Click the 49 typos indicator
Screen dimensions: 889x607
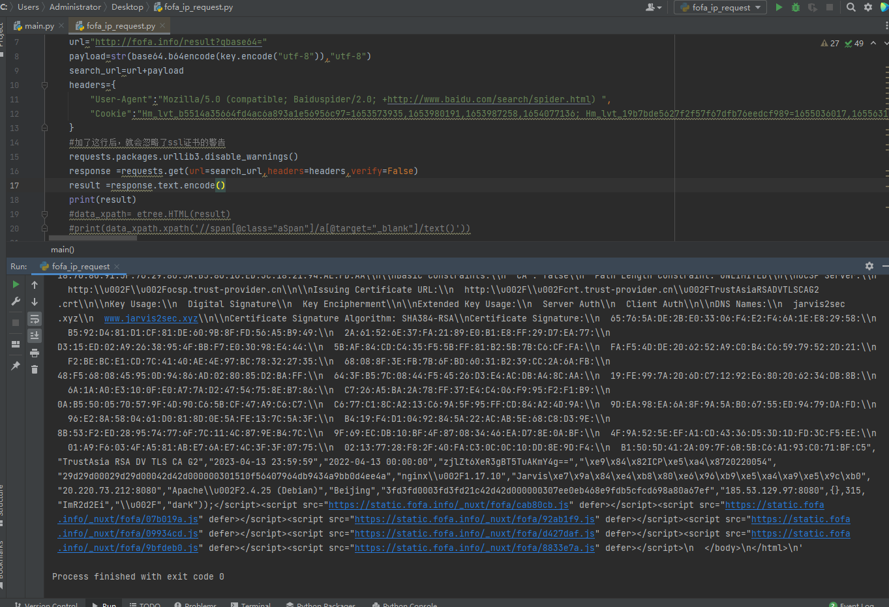[854, 43]
